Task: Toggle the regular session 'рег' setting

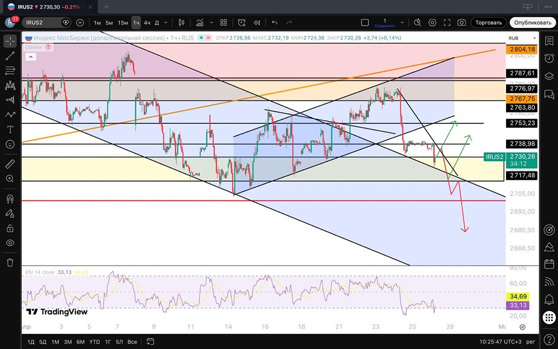Action: pyautogui.click(x=530, y=342)
